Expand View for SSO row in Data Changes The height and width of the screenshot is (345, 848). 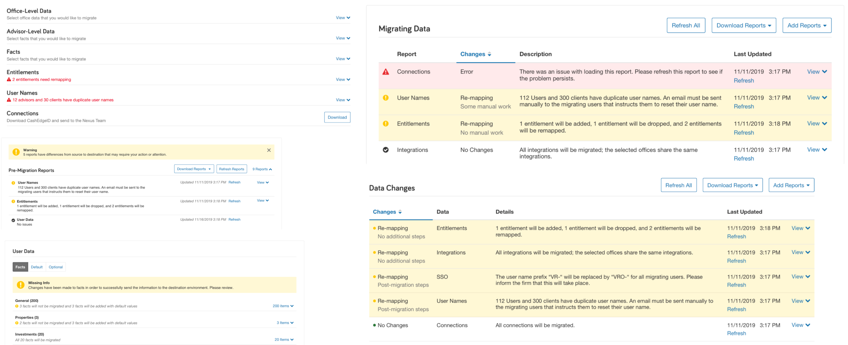(x=801, y=276)
